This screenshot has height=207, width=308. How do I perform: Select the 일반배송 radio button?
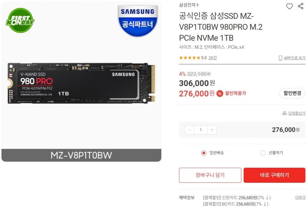(204, 153)
